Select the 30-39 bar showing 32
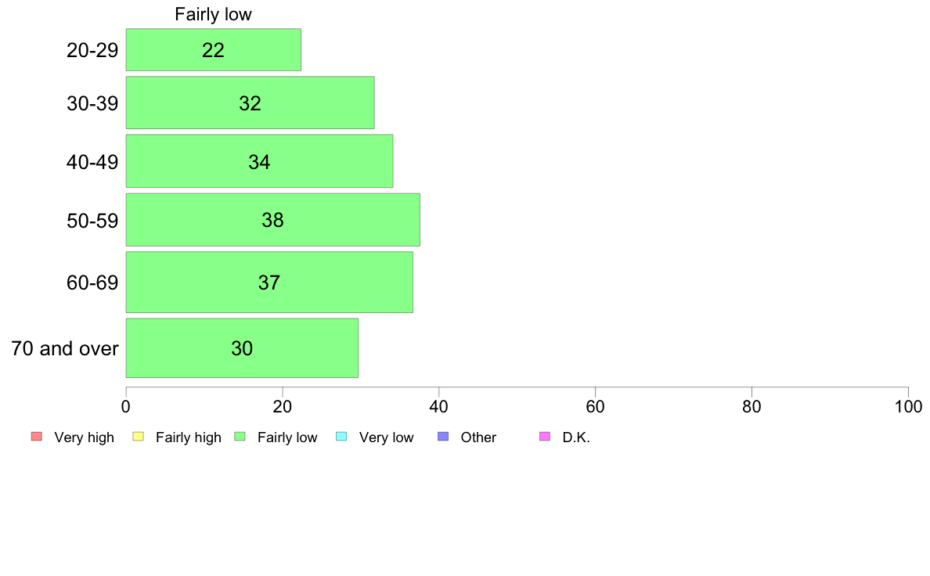The width and height of the screenshot is (930, 576). click(x=251, y=103)
